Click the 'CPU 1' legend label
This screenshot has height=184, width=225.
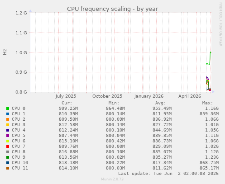[19, 114]
